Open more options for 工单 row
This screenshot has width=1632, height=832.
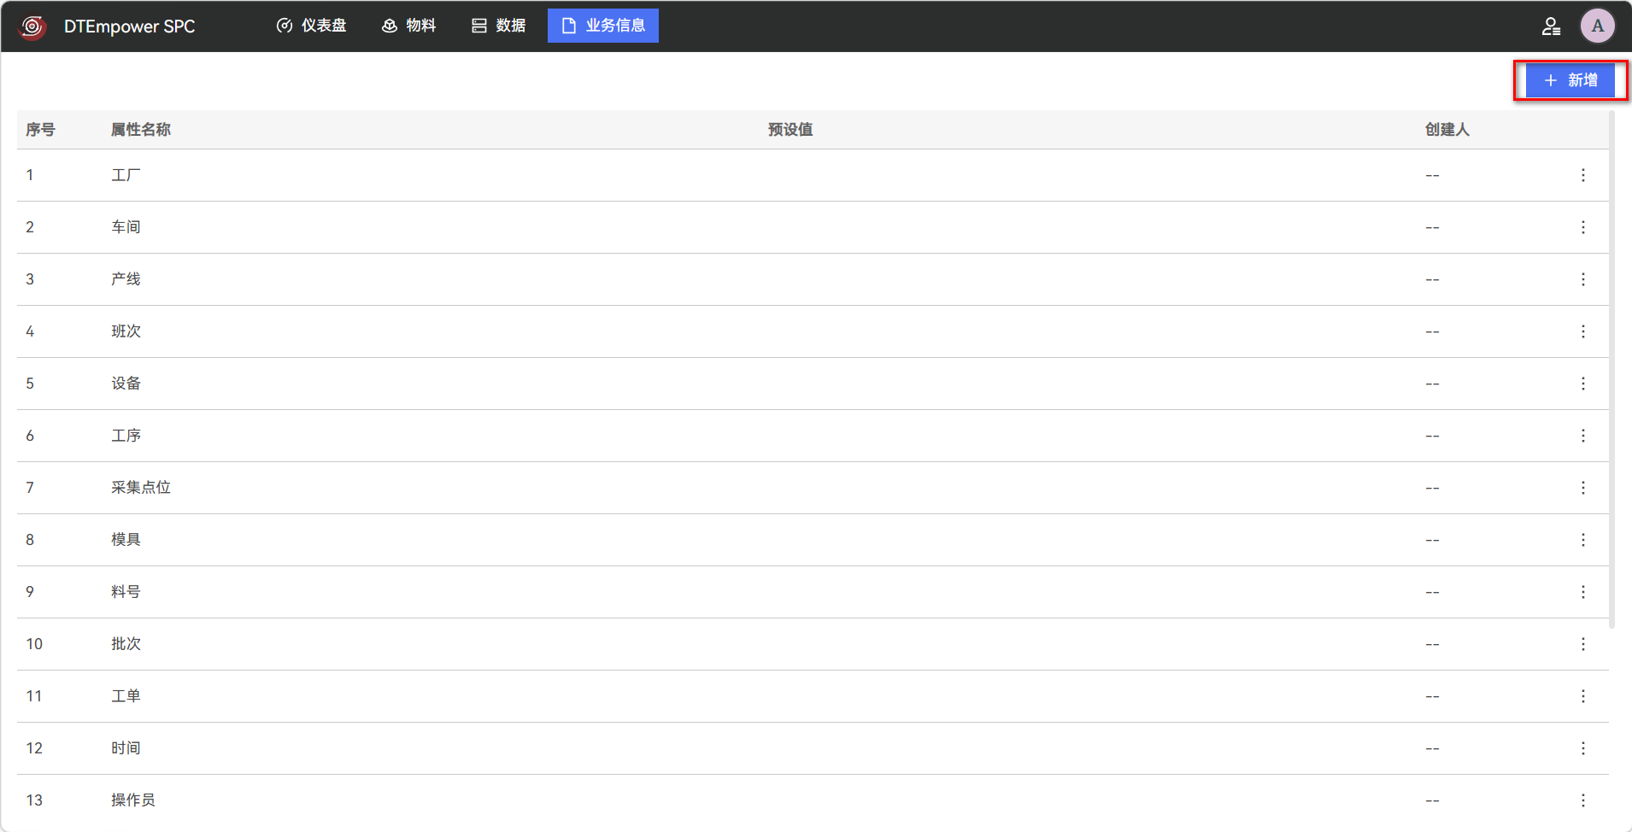pyautogui.click(x=1582, y=696)
